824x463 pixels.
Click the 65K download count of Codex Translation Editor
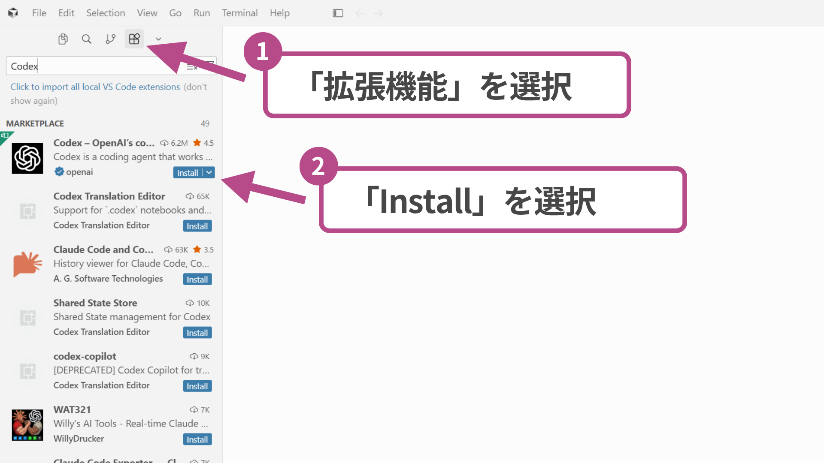pos(197,196)
